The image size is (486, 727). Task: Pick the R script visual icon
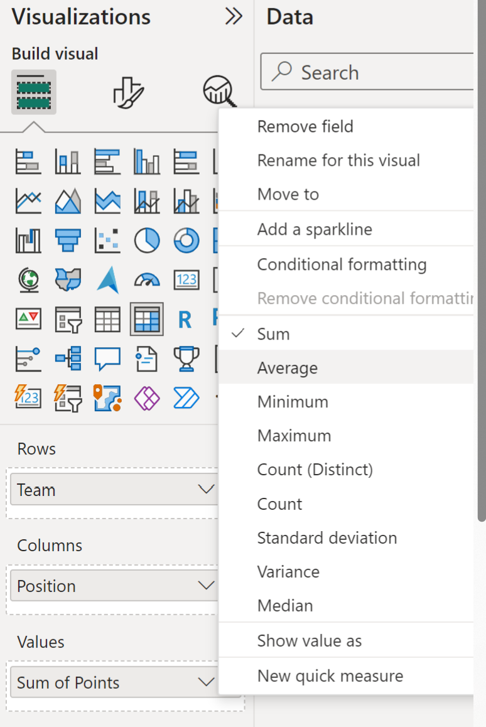[x=185, y=320]
